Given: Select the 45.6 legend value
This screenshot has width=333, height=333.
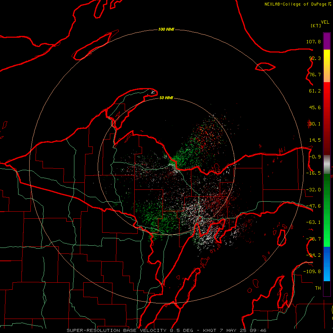Looking at the screenshot, I should [315, 107].
